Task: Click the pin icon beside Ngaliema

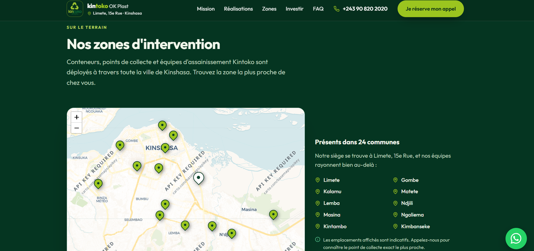Action: pyautogui.click(x=395, y=215)
